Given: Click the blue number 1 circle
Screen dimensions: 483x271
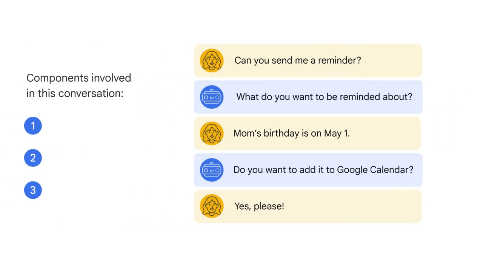Looking at the screenshot, I should click(33, 126).
